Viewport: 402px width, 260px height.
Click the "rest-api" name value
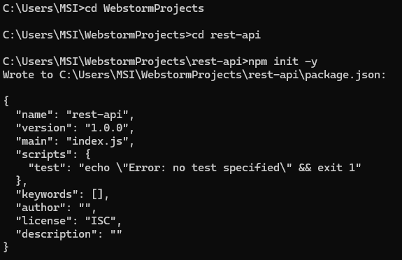pos(97,115)
